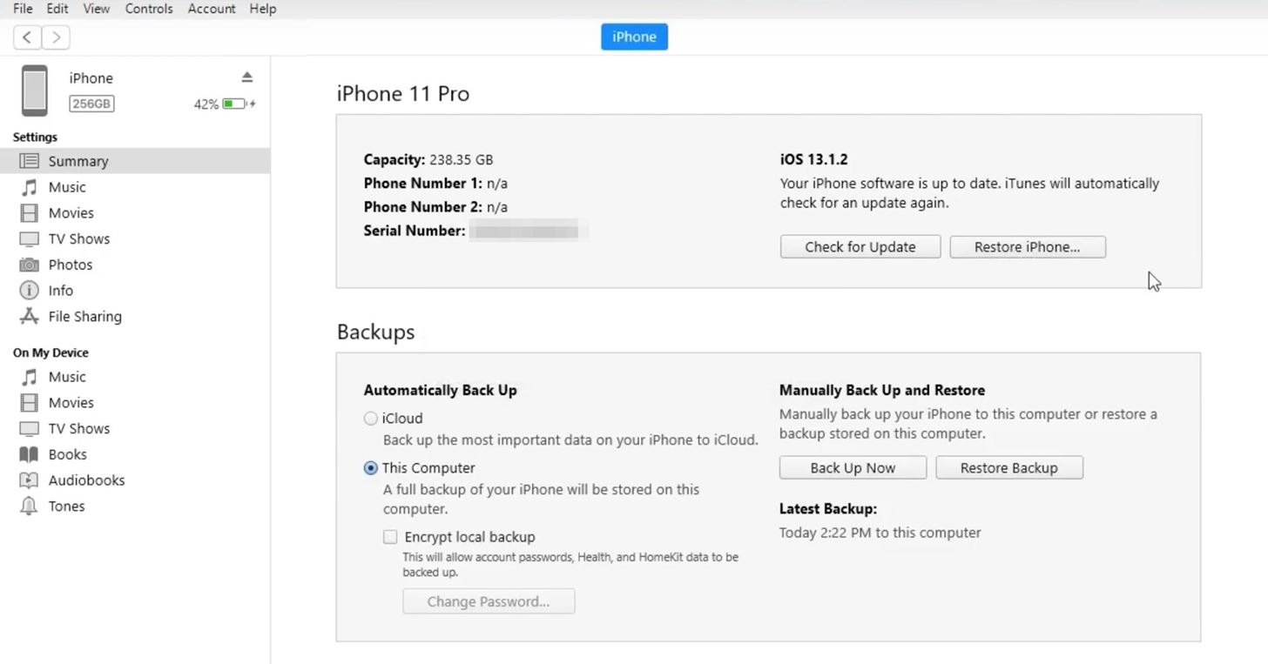Click the iPhone thumbnail in sidebar
The width and height of the screenshot is (1268, 664).
point(34,90)
